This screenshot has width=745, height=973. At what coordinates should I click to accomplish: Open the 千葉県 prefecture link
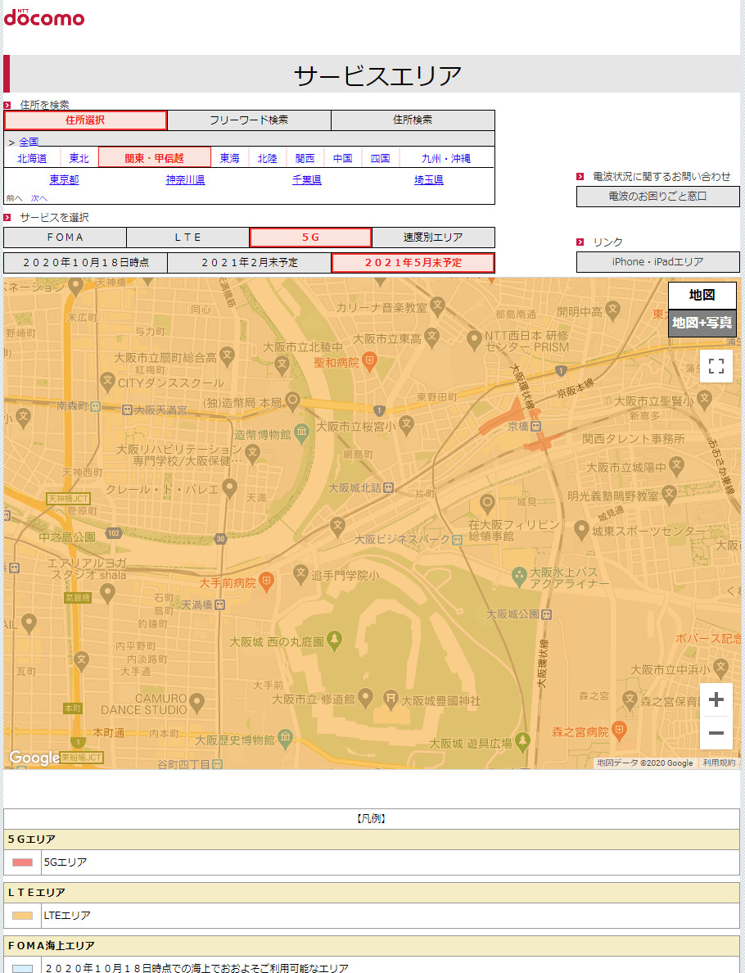pos(307,180)
